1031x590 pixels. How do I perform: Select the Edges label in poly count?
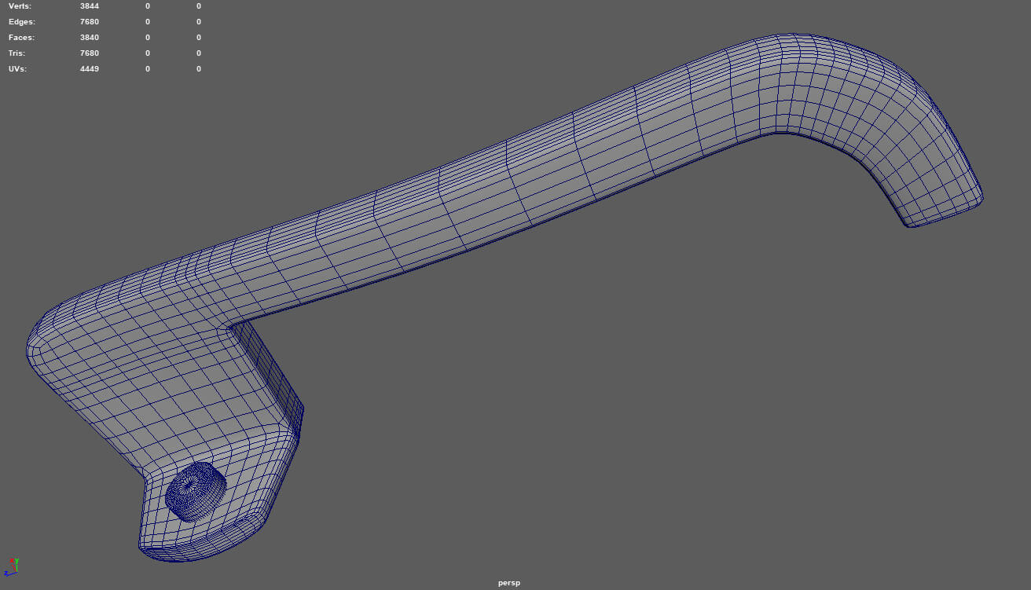tap(22, 22)
